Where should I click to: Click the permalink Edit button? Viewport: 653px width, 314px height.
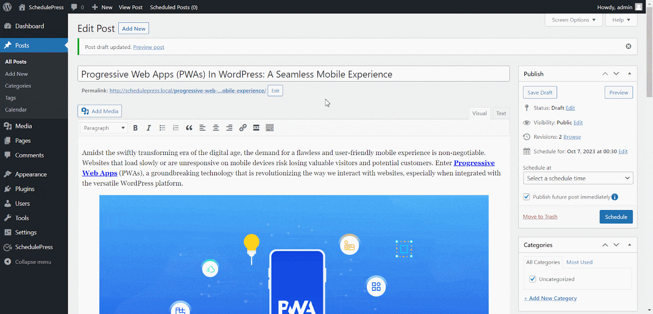[x=275, y=91]
